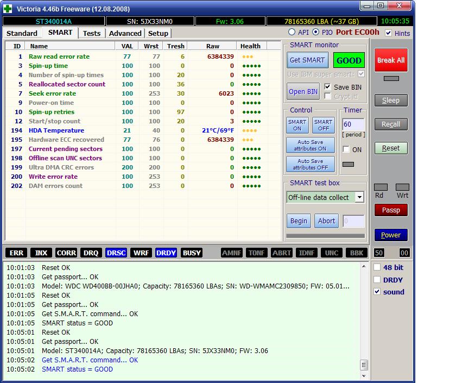Click the green GOOD status indicator

[349, 61]
